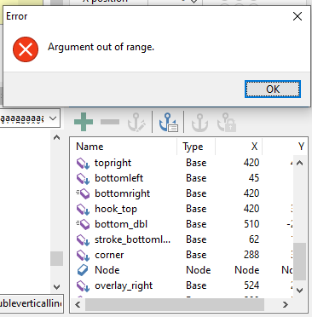Click the topright anchor row icon
Viewport: 312px width, 317px height.
83,163
